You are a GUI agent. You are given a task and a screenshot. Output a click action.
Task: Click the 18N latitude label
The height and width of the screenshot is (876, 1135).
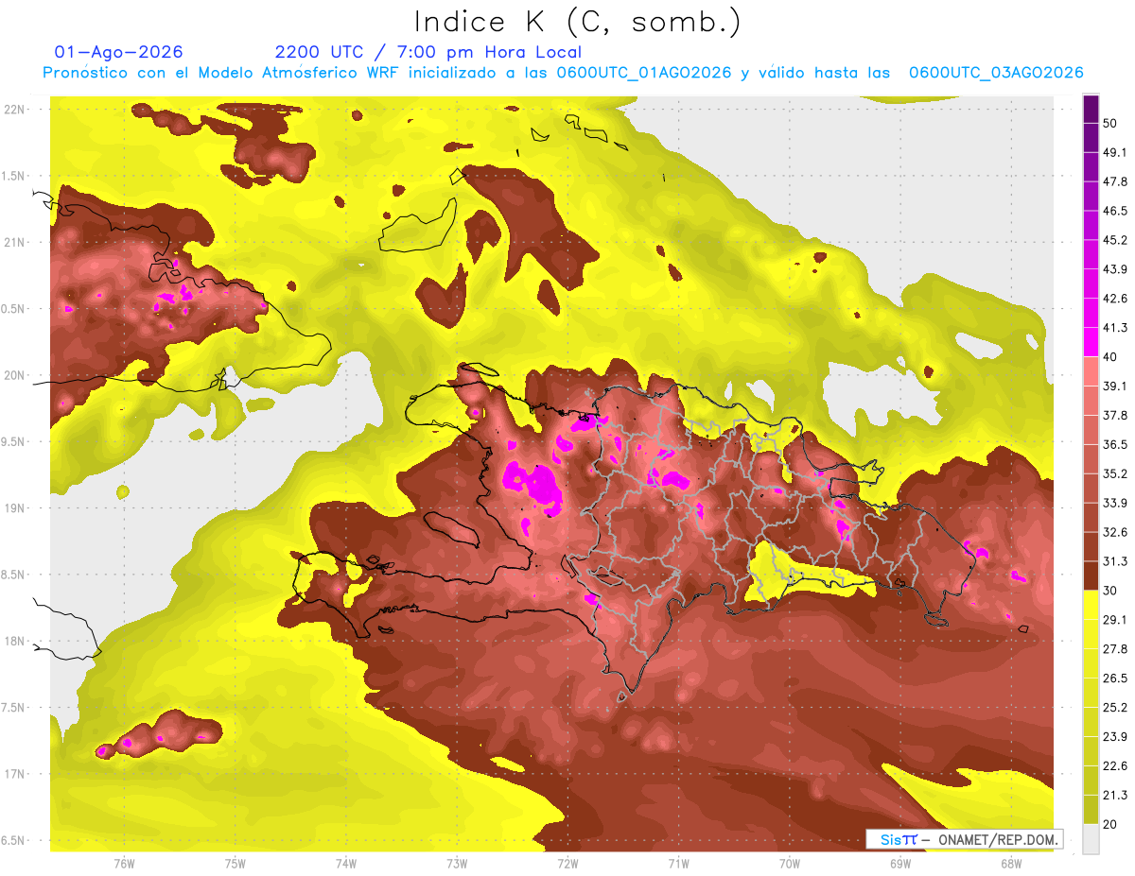pos(14,641)
